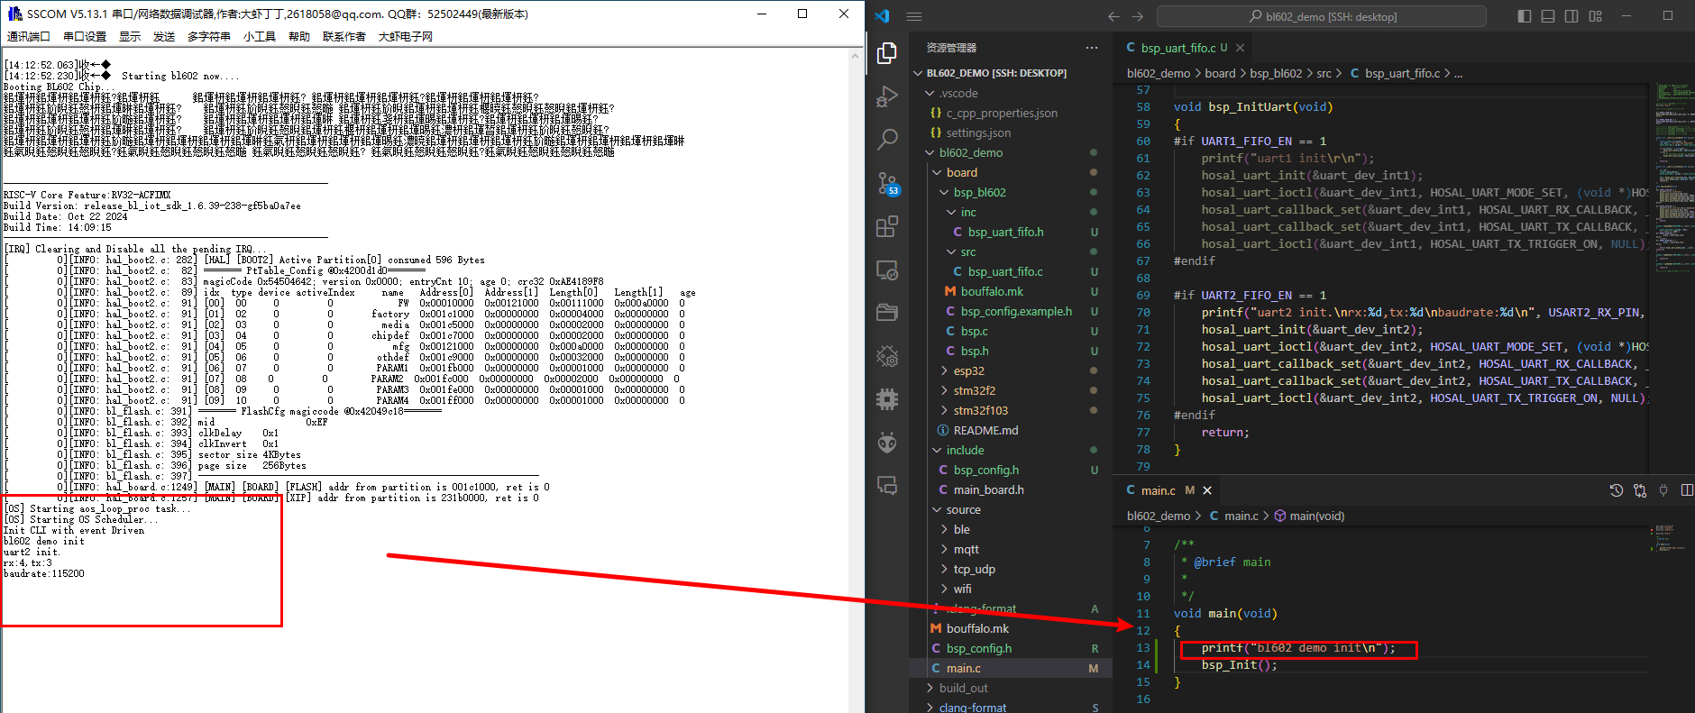
Task: Open main_board.h in the file tree
Action: (x=988, y=489)
